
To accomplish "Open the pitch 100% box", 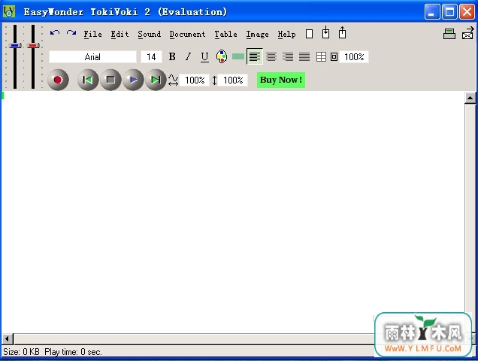I will pos(233,80).
